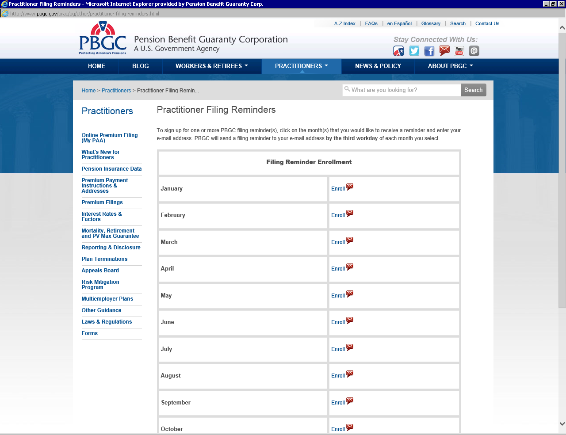Click the June enroll envelope icon
Screen dimensions: 566x435
tap(350, 321)
